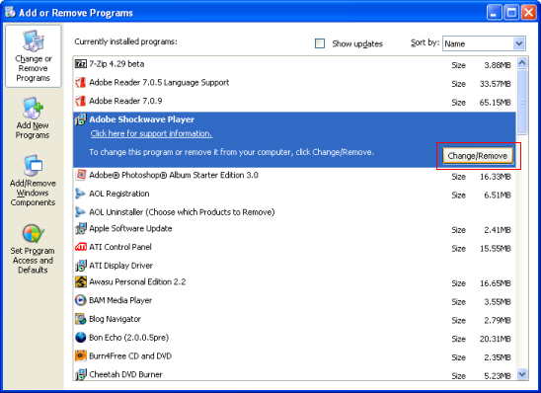Select the Cheetah DVD Burner entry
This screenshot has width=541, height=393.
294,374
